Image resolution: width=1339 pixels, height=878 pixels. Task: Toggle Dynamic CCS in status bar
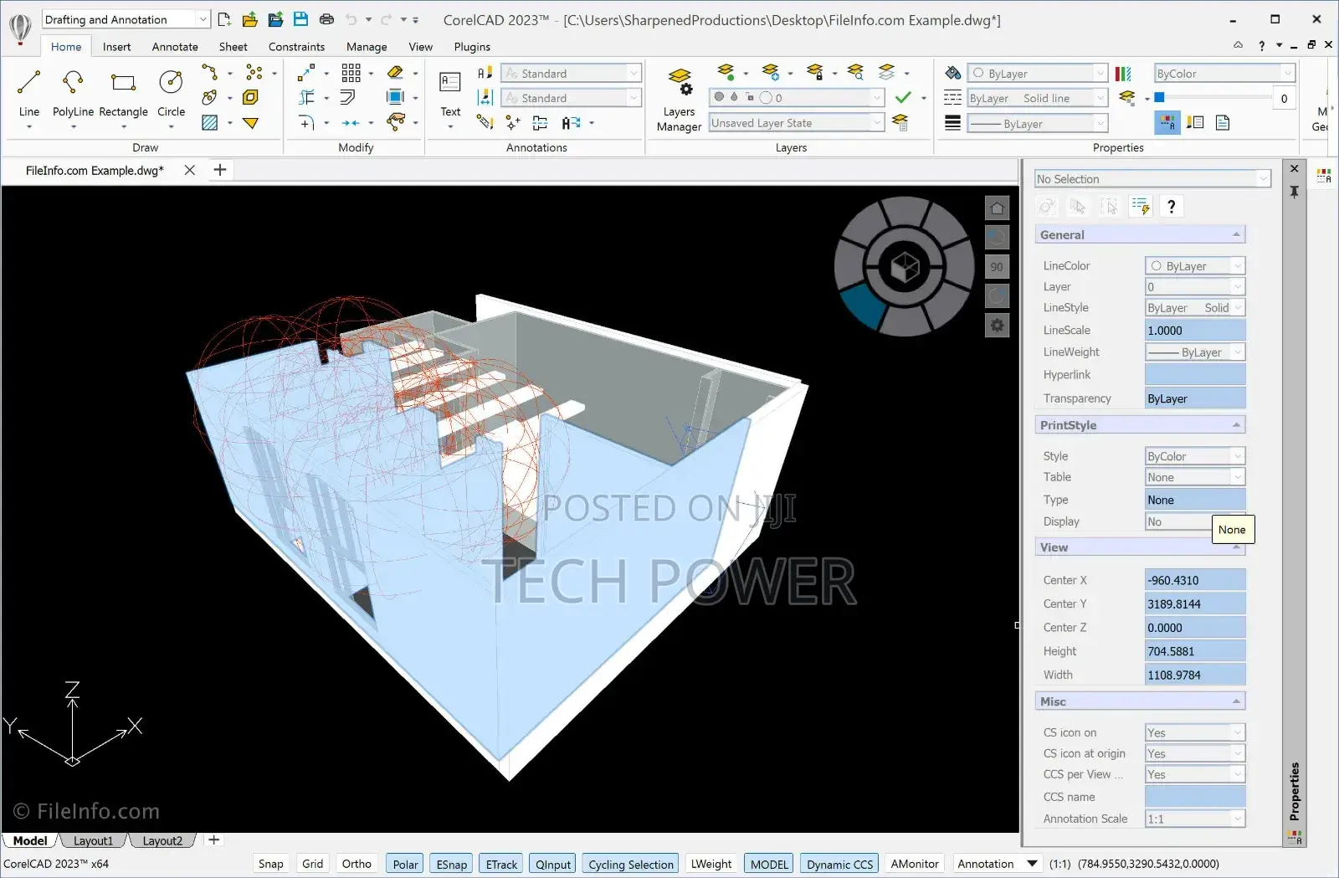click(839, 864)
